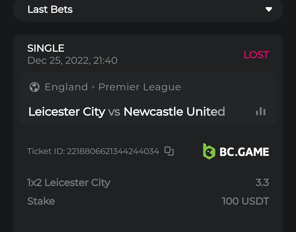Open match statistics bar chart icon

[x=260, y=111]
